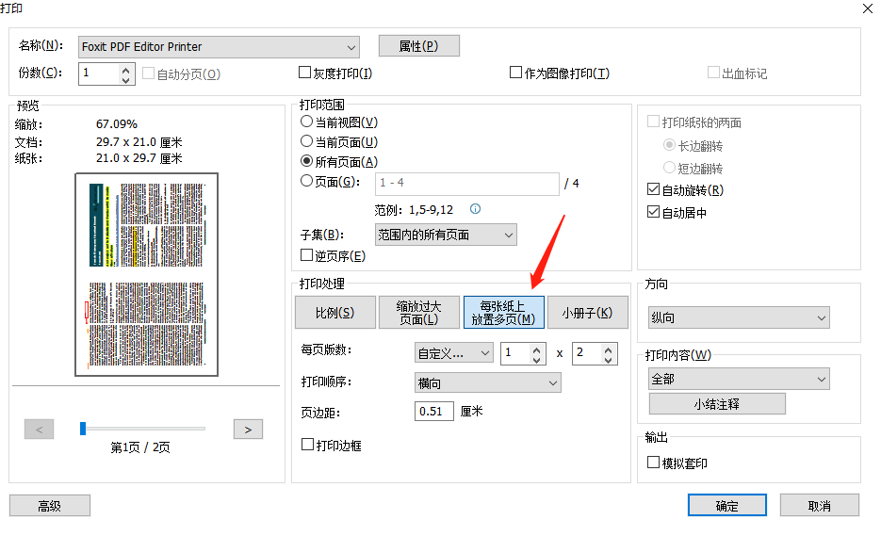The width and height of the screenshot is (881, 536).
Task: Switch to 小册子 booklet mode
Action: click(588, 313)
